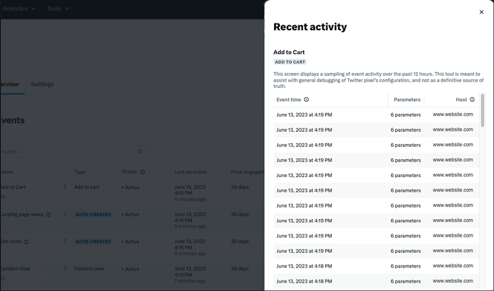Click the Host column info icon
This screenshot has width=494, height=291.
click(x=472, y=99)
